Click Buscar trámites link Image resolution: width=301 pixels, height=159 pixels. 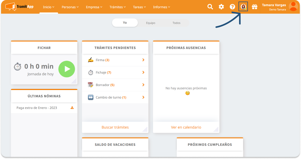pyautogui.click(x=115, y=127)
